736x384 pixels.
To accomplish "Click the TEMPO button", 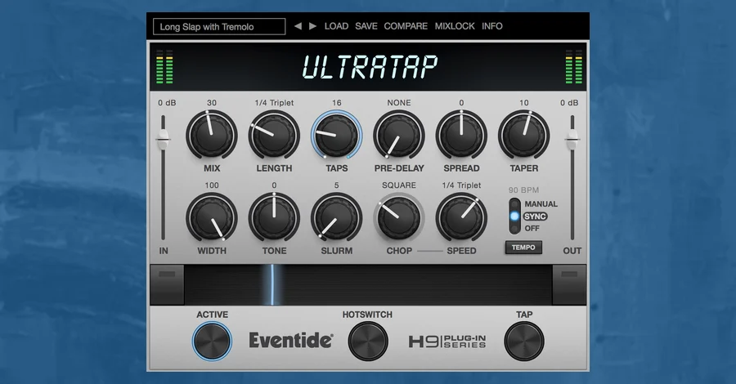I will pos(523,248).
